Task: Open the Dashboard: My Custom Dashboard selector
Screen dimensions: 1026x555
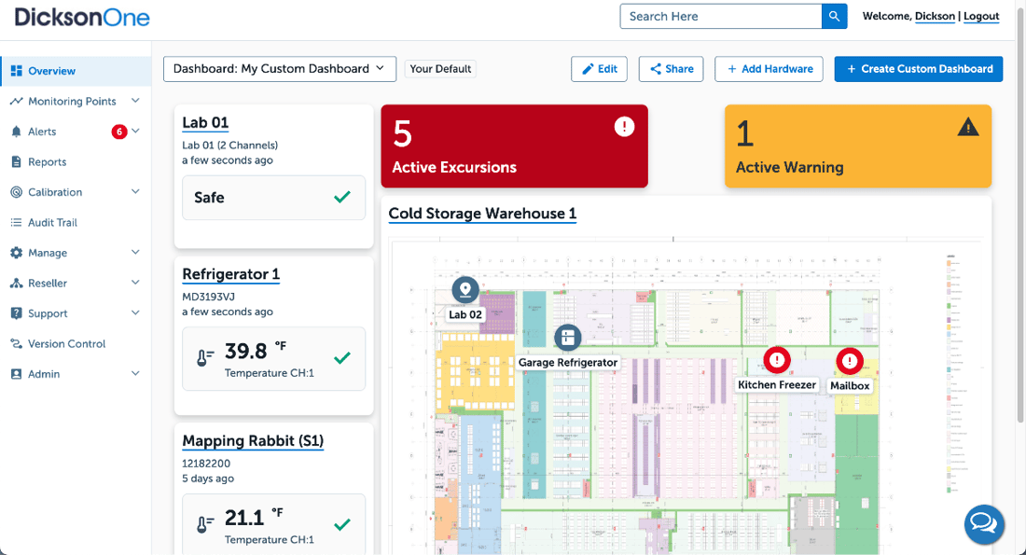Action: (x=279, y=68)
